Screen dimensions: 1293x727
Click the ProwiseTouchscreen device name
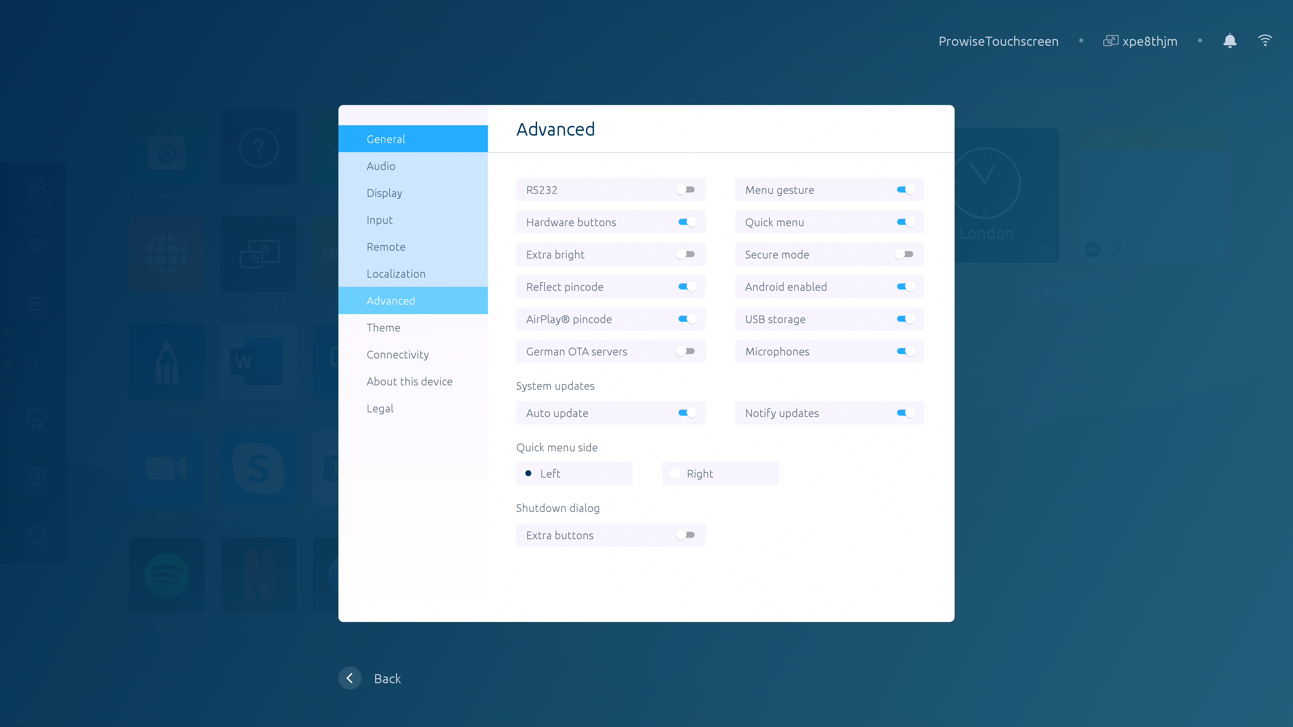coord(998,41)
